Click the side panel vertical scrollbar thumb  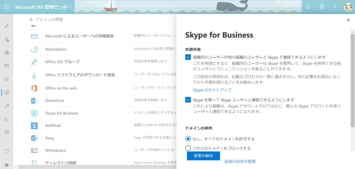(x=352, y=80)
